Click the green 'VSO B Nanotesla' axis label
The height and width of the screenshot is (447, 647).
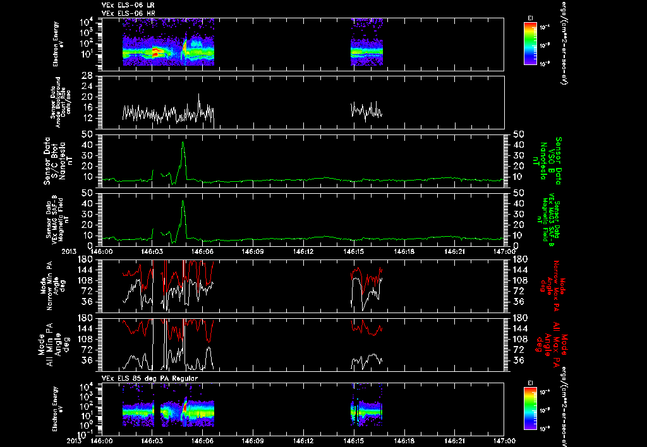coord(547,161)
